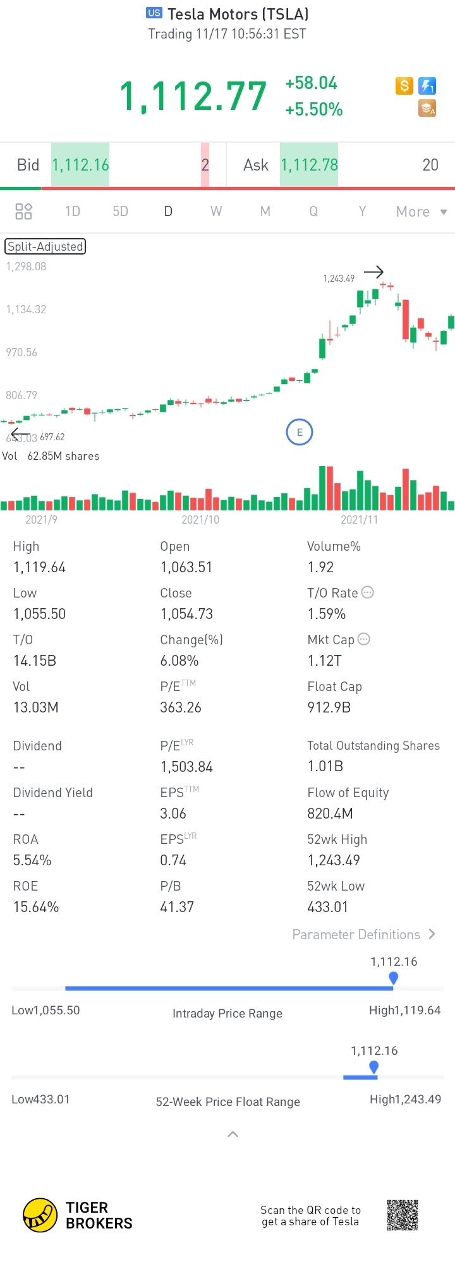This screenshot has height=1279, width=455.
Task: Tap the 52-Week Price Float Range marker
Action: click(x=373, y=1067)
